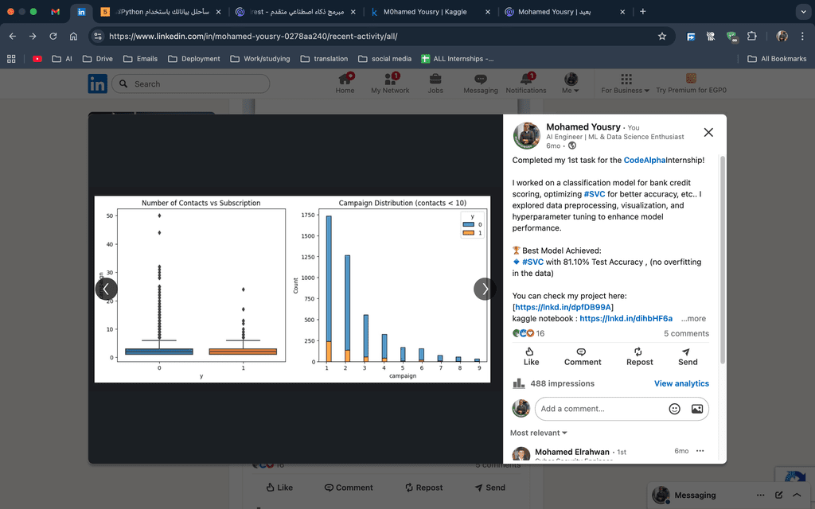Image resolution: width=815 pixels, height=509 pixels.
Task: Click View analytics link
Action: coord(681,383)
